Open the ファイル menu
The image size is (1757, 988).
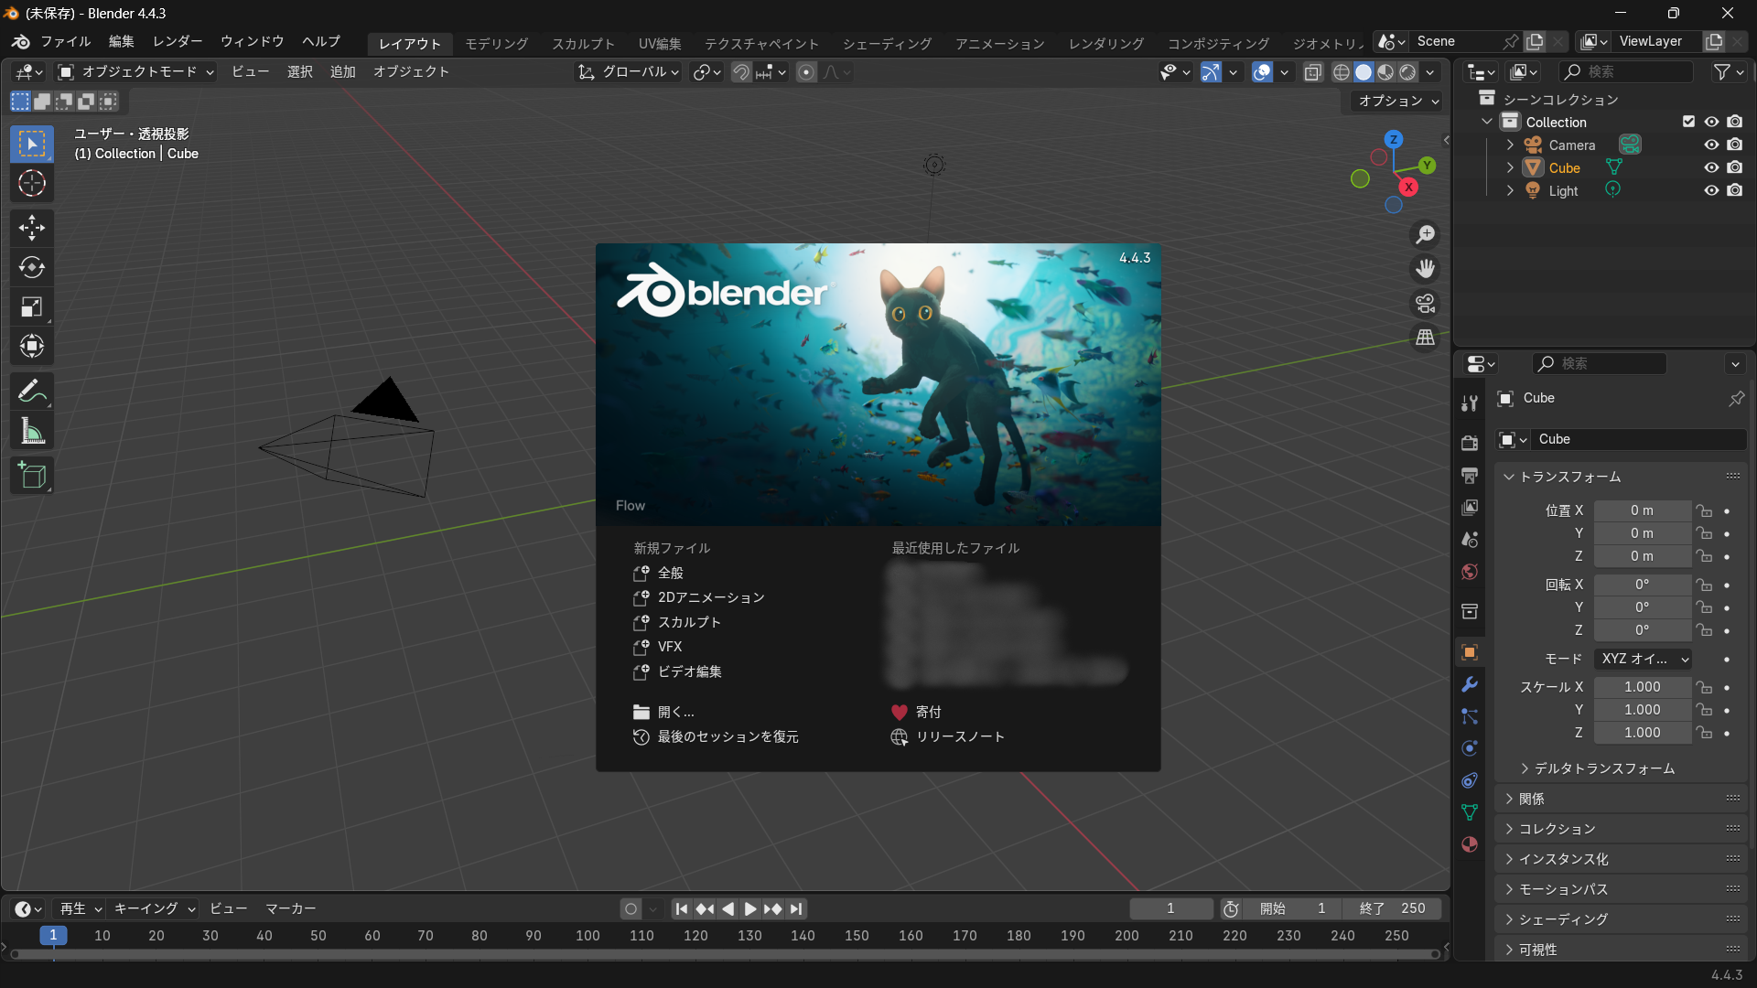pyautogui.click(x=65, y=41)
